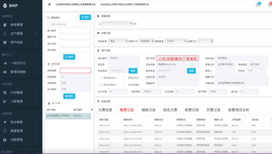Click the blue 缴费 payment button
This screenshot has height=154, width=272.
point(69,96)
